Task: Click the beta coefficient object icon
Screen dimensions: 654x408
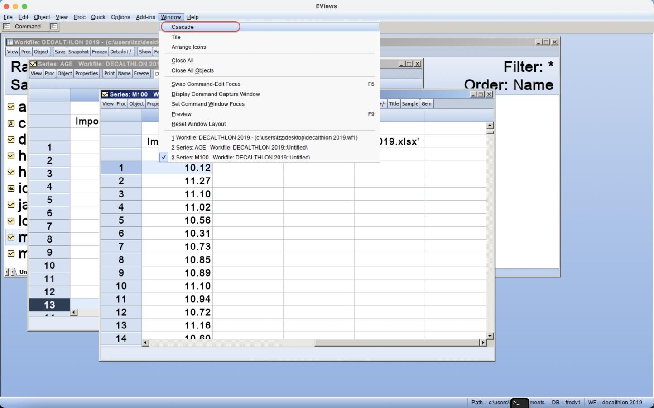Action: pyautogui.click(x=11, y=123)
